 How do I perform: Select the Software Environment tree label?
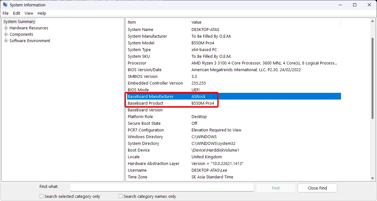click(x=30, y=41)
